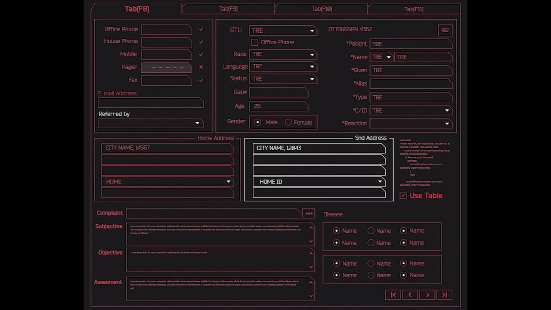Click the Patient input field

pos(411,44)
